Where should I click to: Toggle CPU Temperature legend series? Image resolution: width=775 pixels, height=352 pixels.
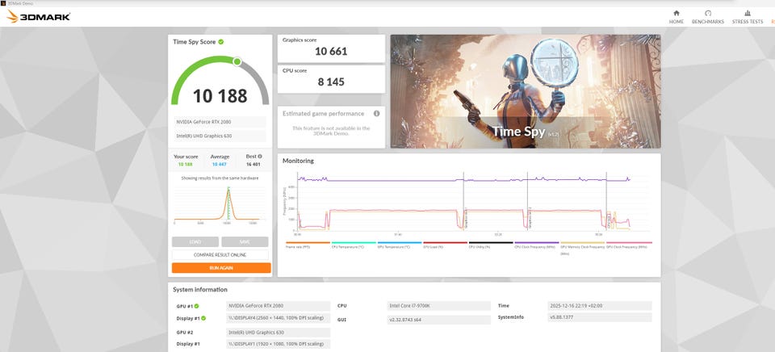[x=354, y=245]
